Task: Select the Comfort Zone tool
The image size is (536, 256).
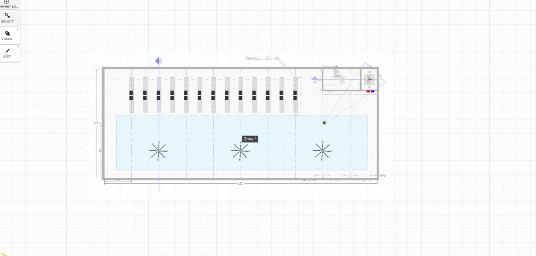Action: click(x=7, y=4)
